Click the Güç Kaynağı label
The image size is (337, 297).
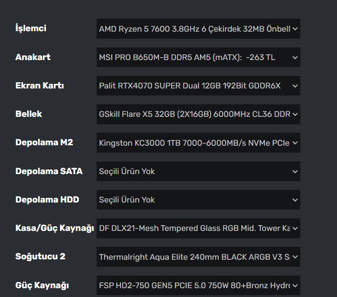[x=42, y=285]
